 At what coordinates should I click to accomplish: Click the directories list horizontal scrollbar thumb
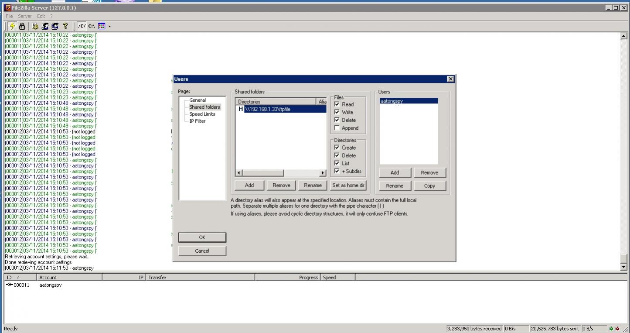point(263,173)
